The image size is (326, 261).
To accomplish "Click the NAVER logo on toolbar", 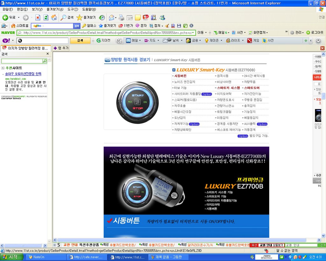I will pyautogui.click(x=8, y=33).
